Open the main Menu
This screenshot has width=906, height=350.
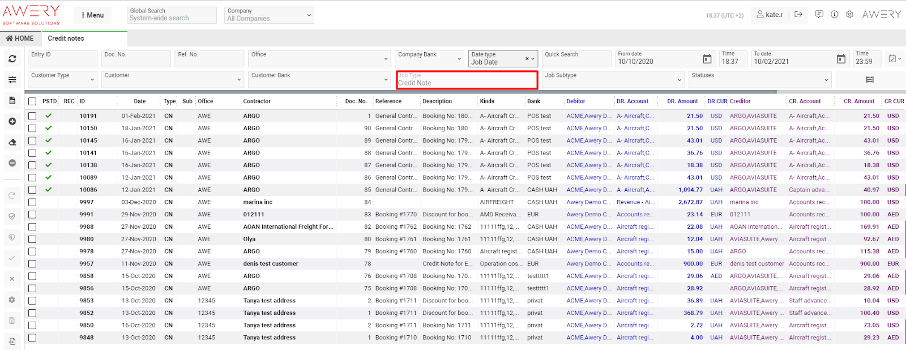(x=93, y=15)
